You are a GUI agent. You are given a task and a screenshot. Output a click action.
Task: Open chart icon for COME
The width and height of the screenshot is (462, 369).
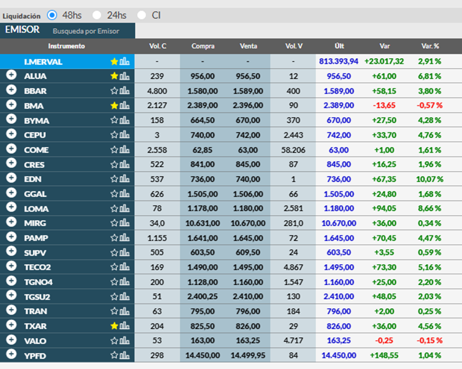[x=125, y=150]
